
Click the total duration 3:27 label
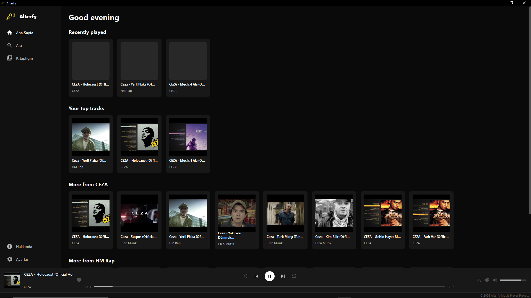pyautogui.click(x=451, y=287)
